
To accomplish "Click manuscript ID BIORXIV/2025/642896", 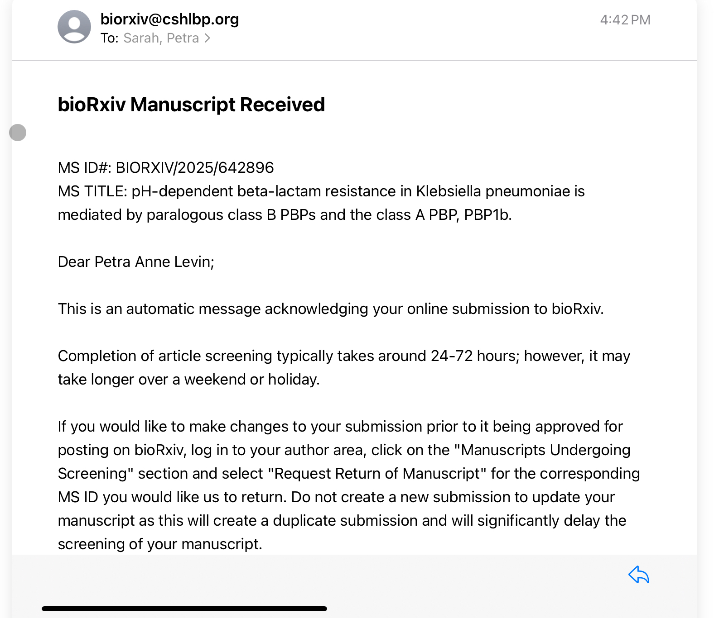I will (195, 168).
